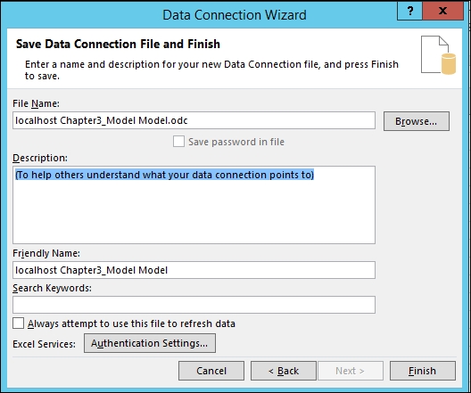The width and height of the screenshot is (471, 393).
Task: Click the File Name label
Action: (36, 103)
